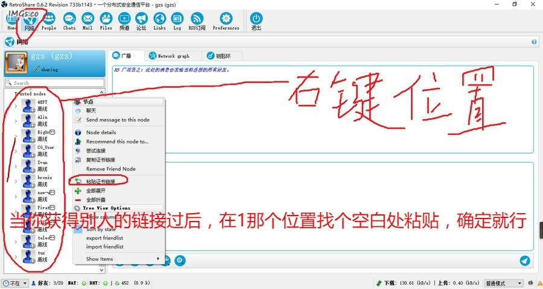Open the Home page from toolbar
The image size is (543, 289).
click(x=12, y=20)
